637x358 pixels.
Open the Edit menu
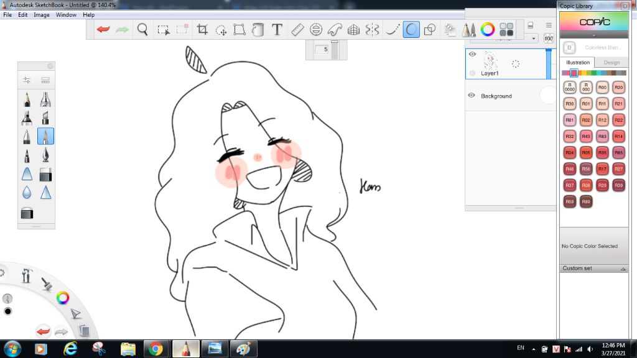[x=23, y=15]
